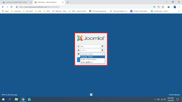Click the password input field
182x102 pixels.
(x=90, y=50)
